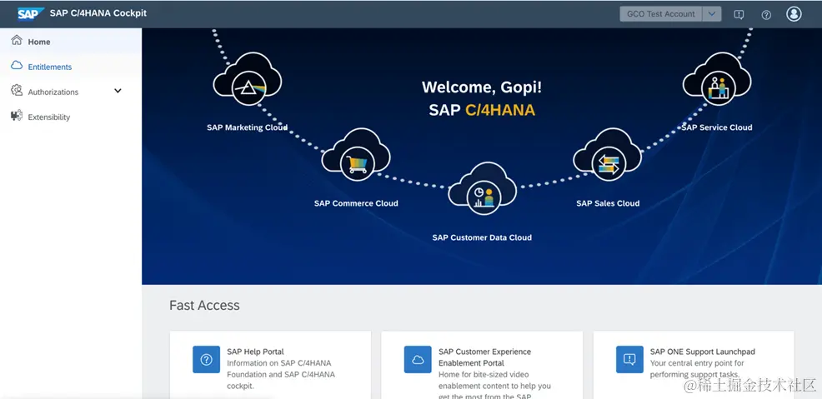Select the SAP Marketing Cloud label

247,127
